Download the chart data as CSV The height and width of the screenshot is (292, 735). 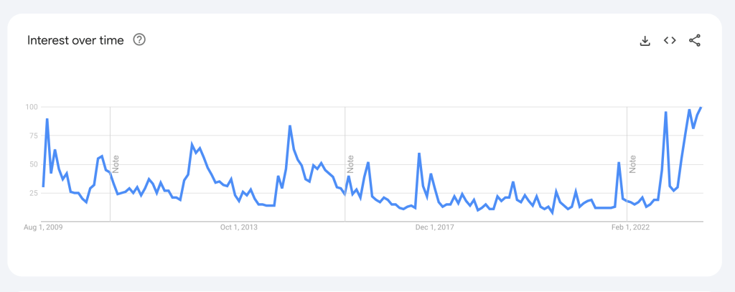coord(645,41)
